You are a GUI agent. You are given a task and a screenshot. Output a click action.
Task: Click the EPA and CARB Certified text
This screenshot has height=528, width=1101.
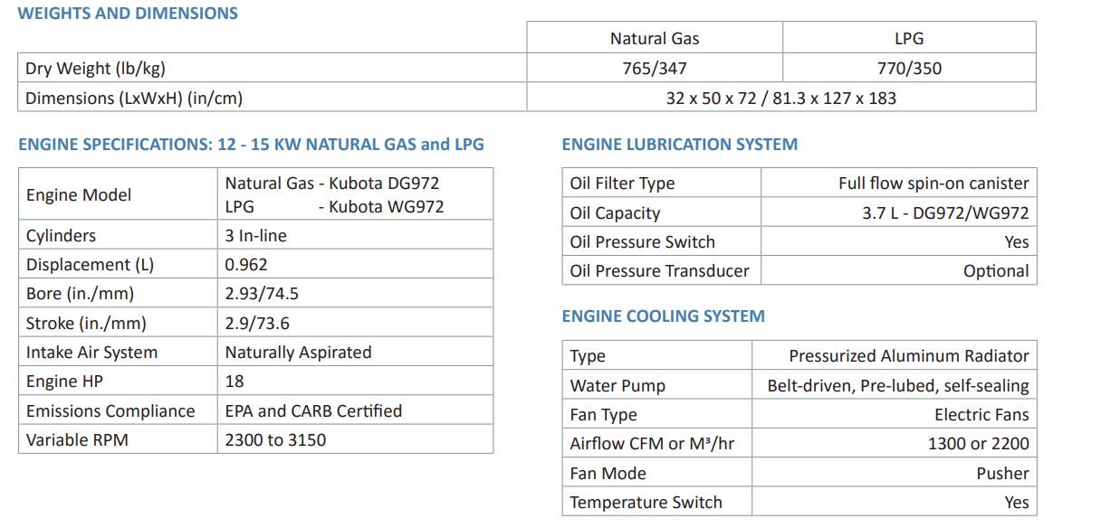pyautogui.click(x=313, y=410)
